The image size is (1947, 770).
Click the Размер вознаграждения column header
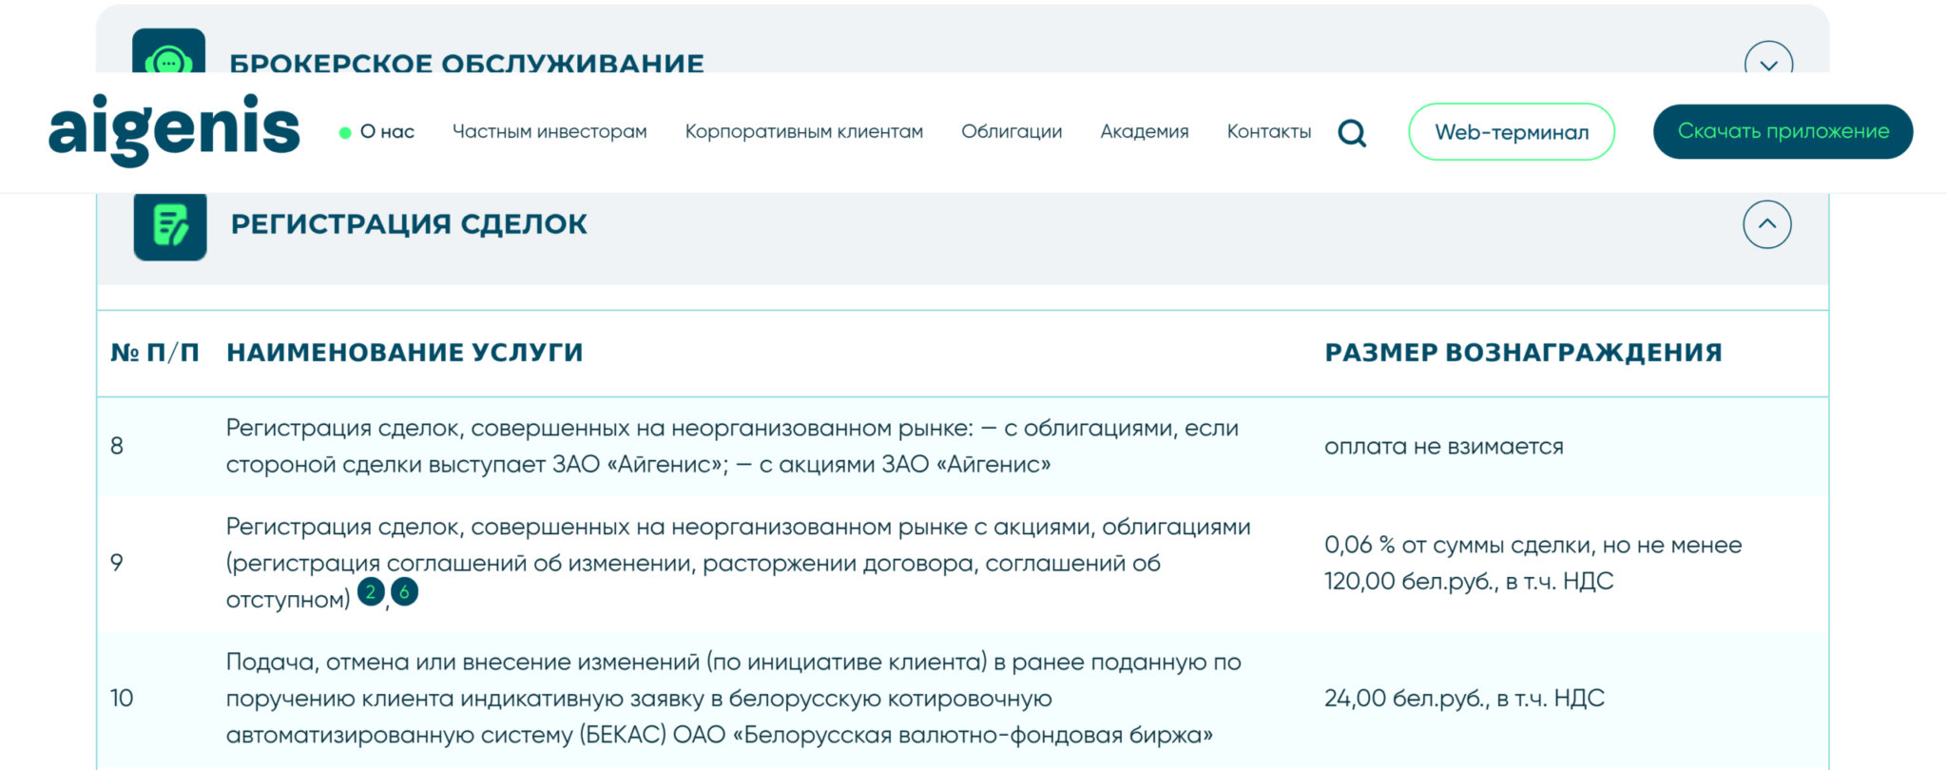tap(1524, 353)
